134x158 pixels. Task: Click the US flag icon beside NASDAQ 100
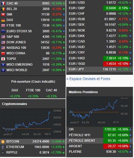point(3,48)
